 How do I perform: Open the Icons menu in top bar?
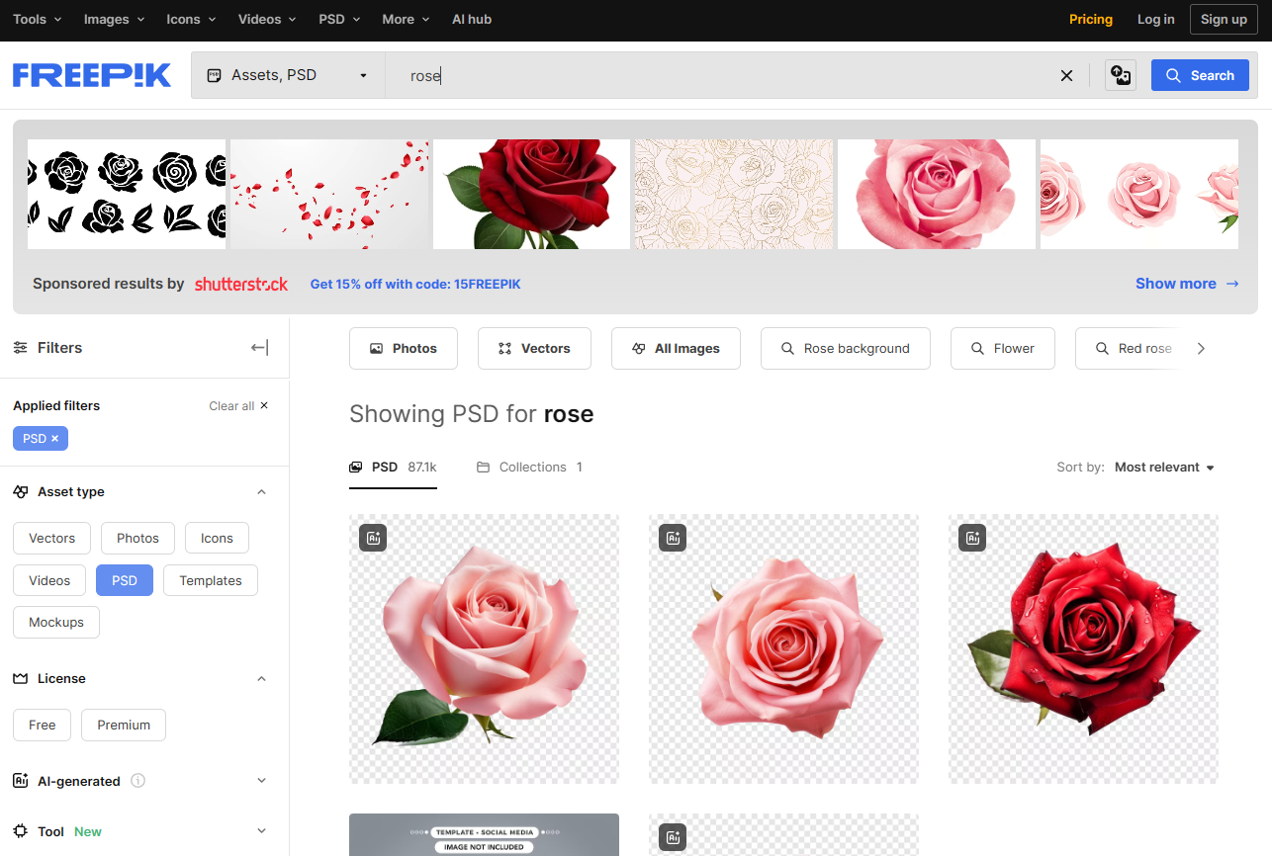point(191,19)
